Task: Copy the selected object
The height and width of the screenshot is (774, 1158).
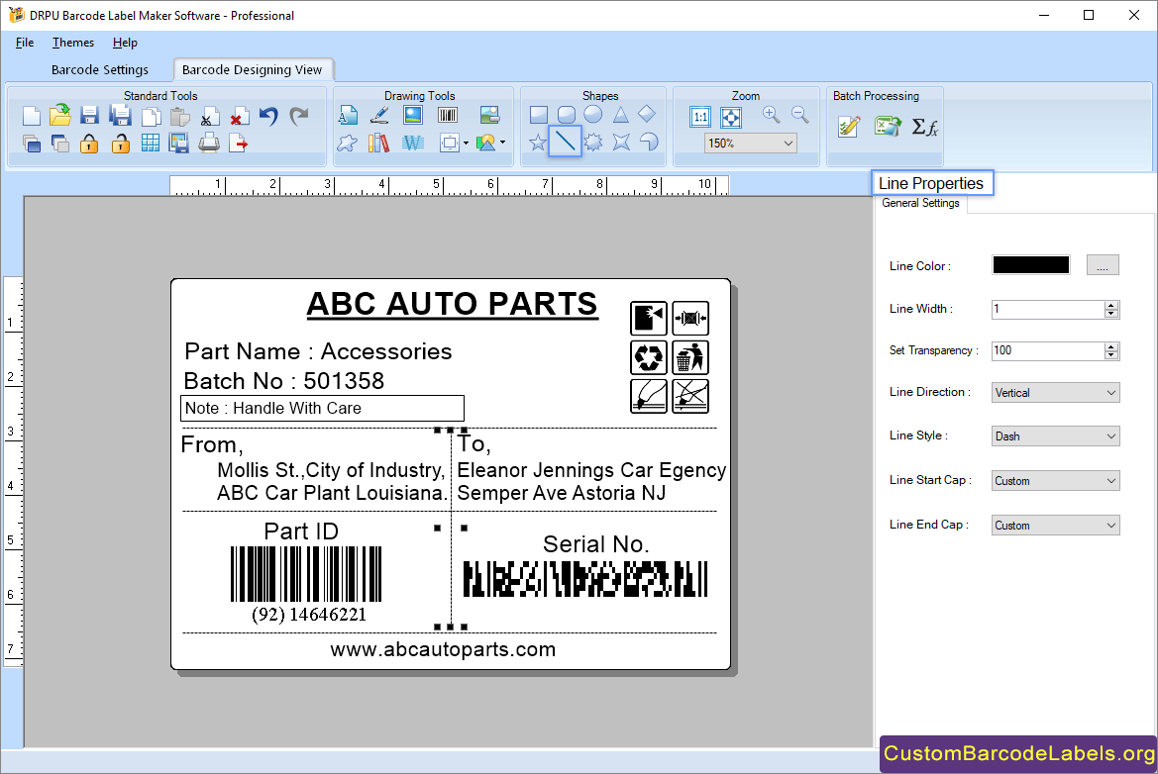Action: point(151,117)
